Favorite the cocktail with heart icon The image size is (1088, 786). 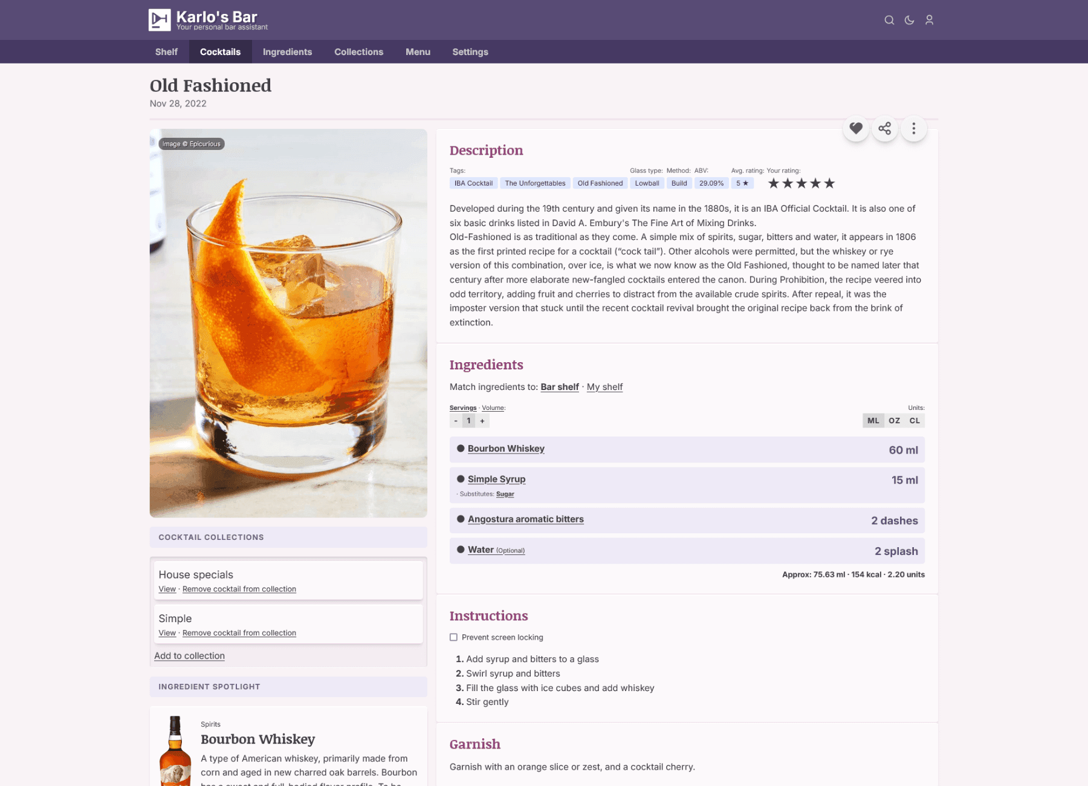(856, 128)
